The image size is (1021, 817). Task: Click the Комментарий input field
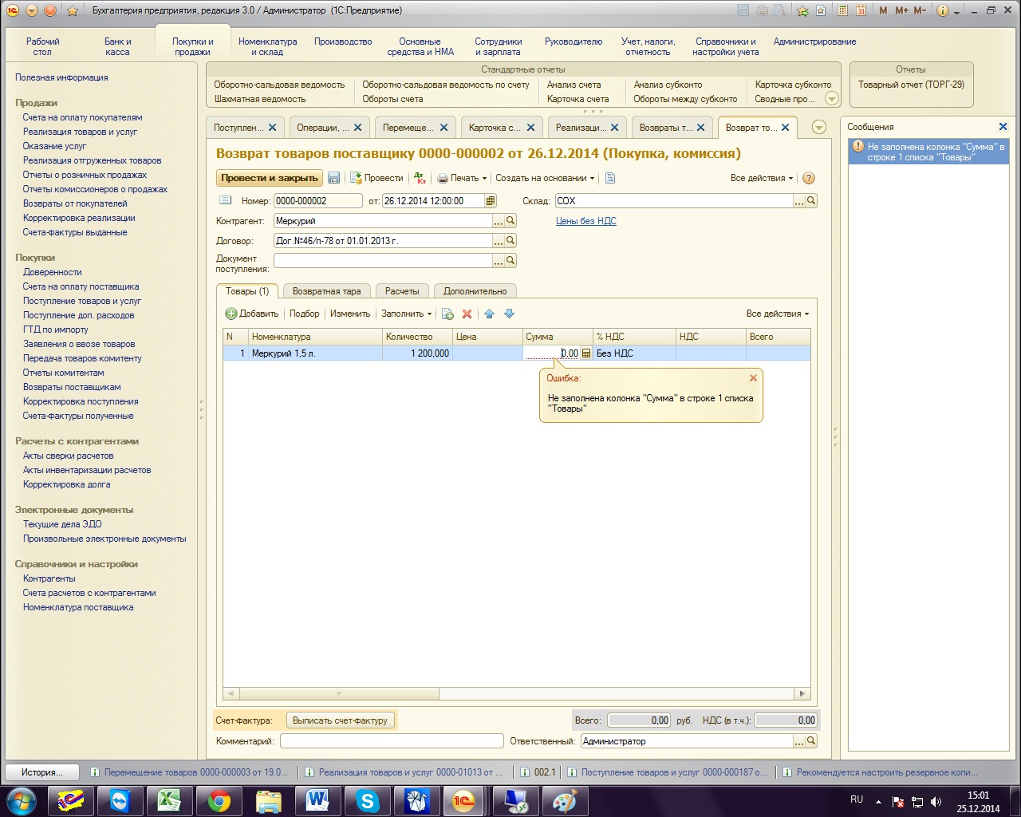point(392,741)
